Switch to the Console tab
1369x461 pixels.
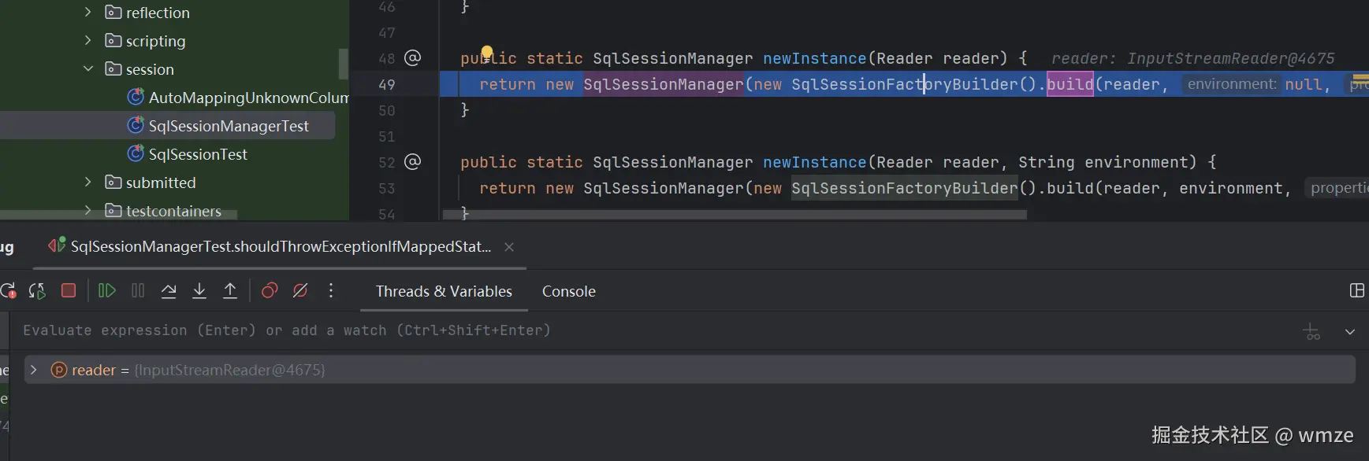tap(568, 291)
